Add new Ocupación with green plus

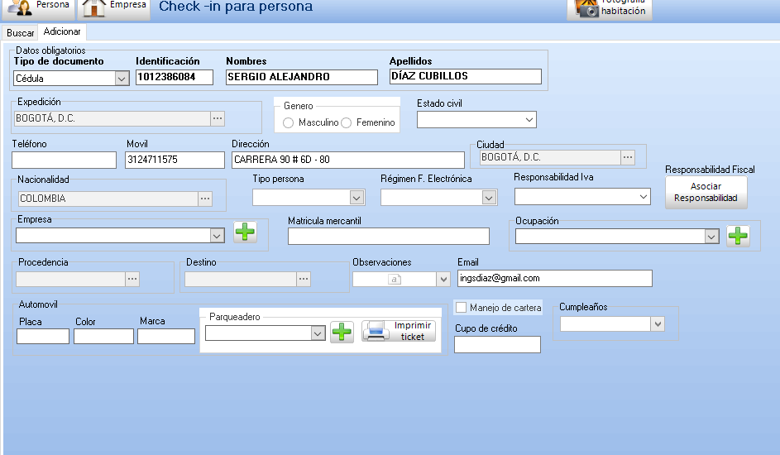point(738,237)
